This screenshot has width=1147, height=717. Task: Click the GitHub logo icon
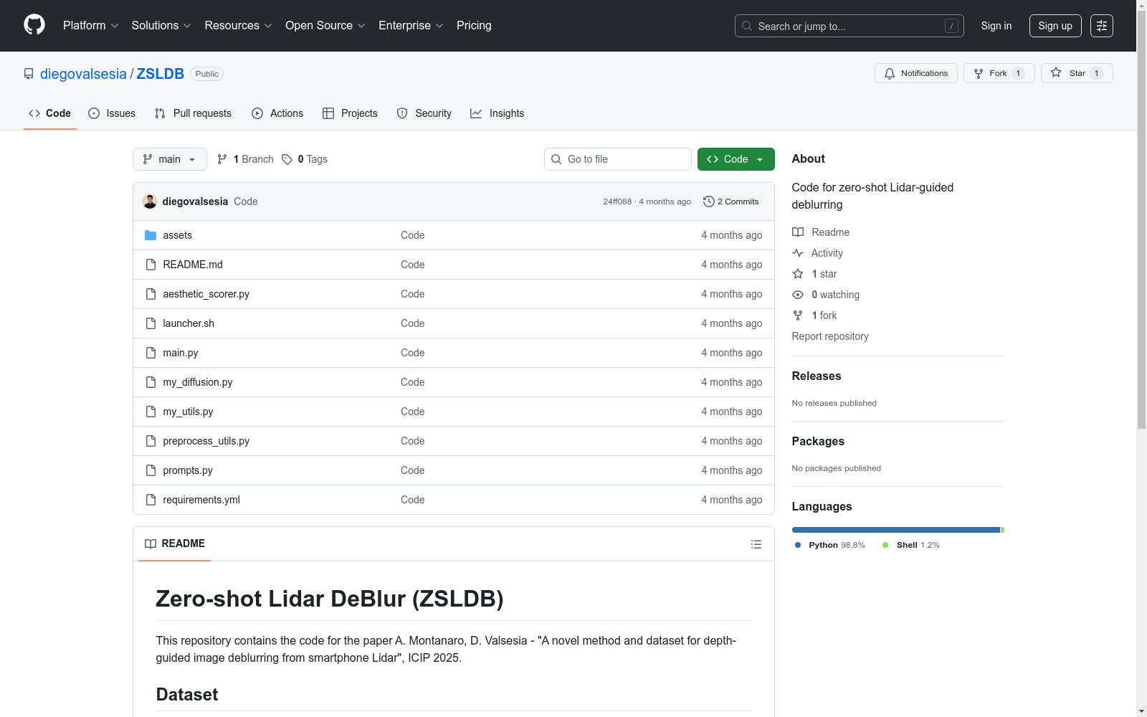(34, 25)
